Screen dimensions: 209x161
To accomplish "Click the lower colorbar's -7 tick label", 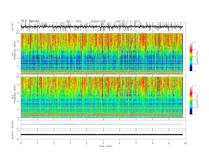I will [195, 114].
